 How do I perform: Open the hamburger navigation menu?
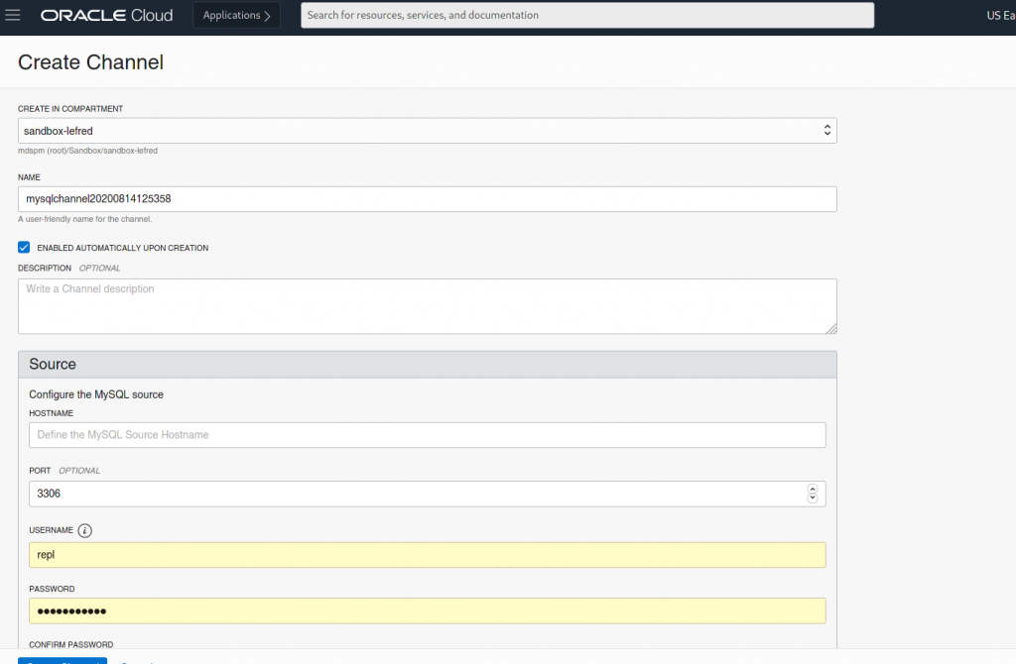click(x=13, y=14)
